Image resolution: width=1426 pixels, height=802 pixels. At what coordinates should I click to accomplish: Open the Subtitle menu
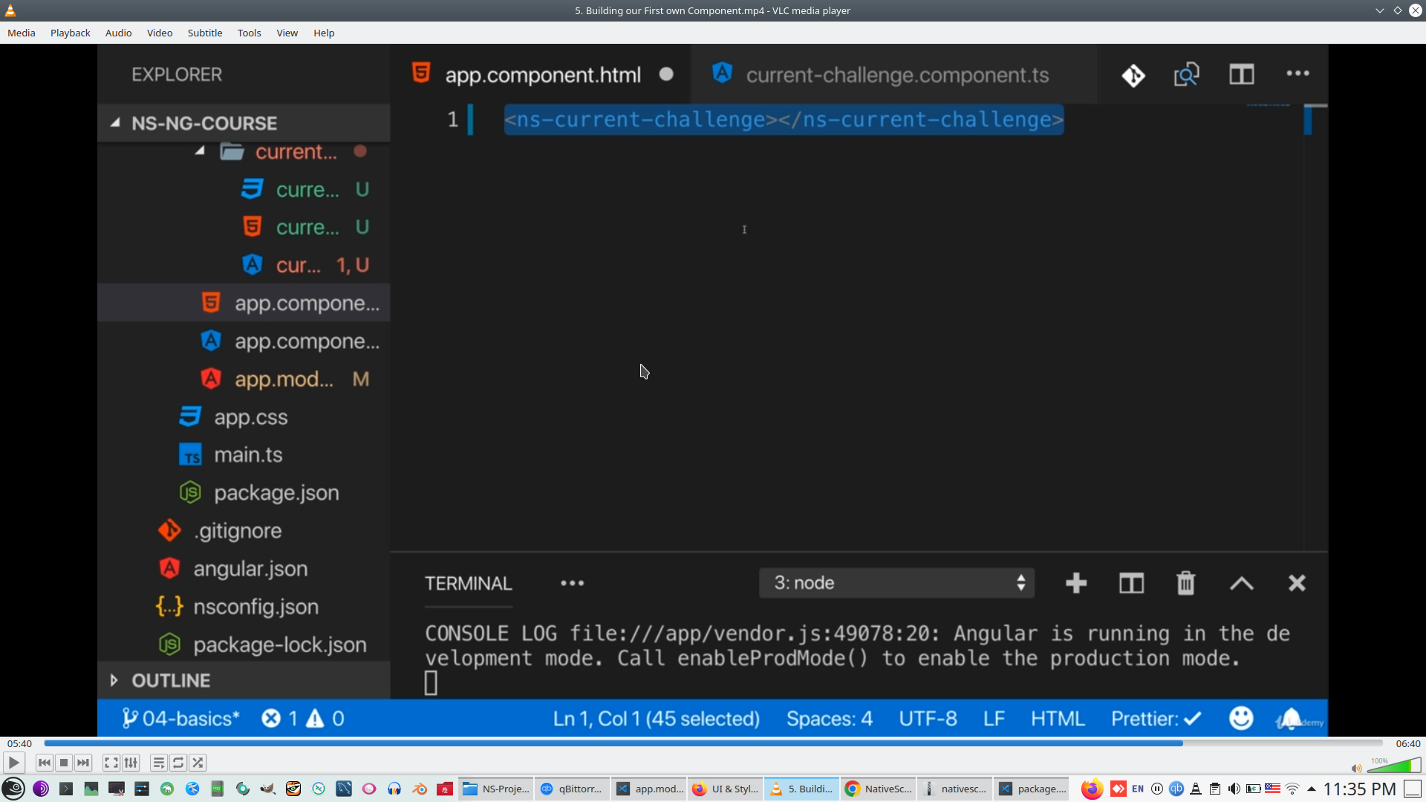coord(204,33)
